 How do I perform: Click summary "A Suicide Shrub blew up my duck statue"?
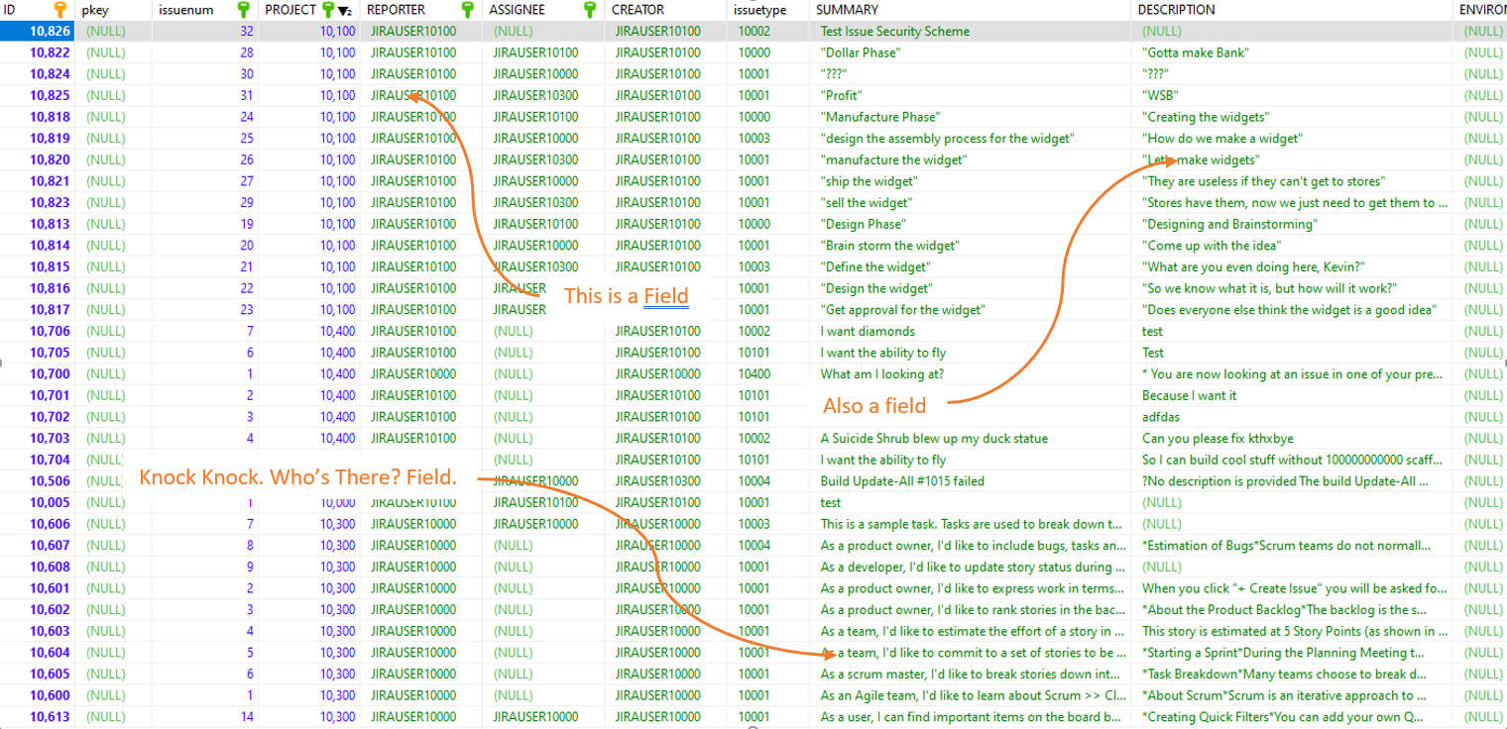point(934,439)
